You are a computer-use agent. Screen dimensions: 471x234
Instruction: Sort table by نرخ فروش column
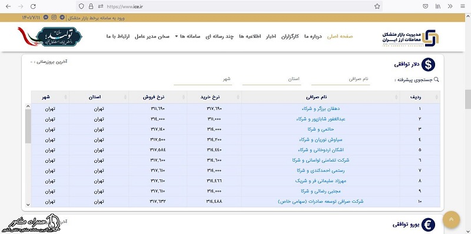point(158,97)
